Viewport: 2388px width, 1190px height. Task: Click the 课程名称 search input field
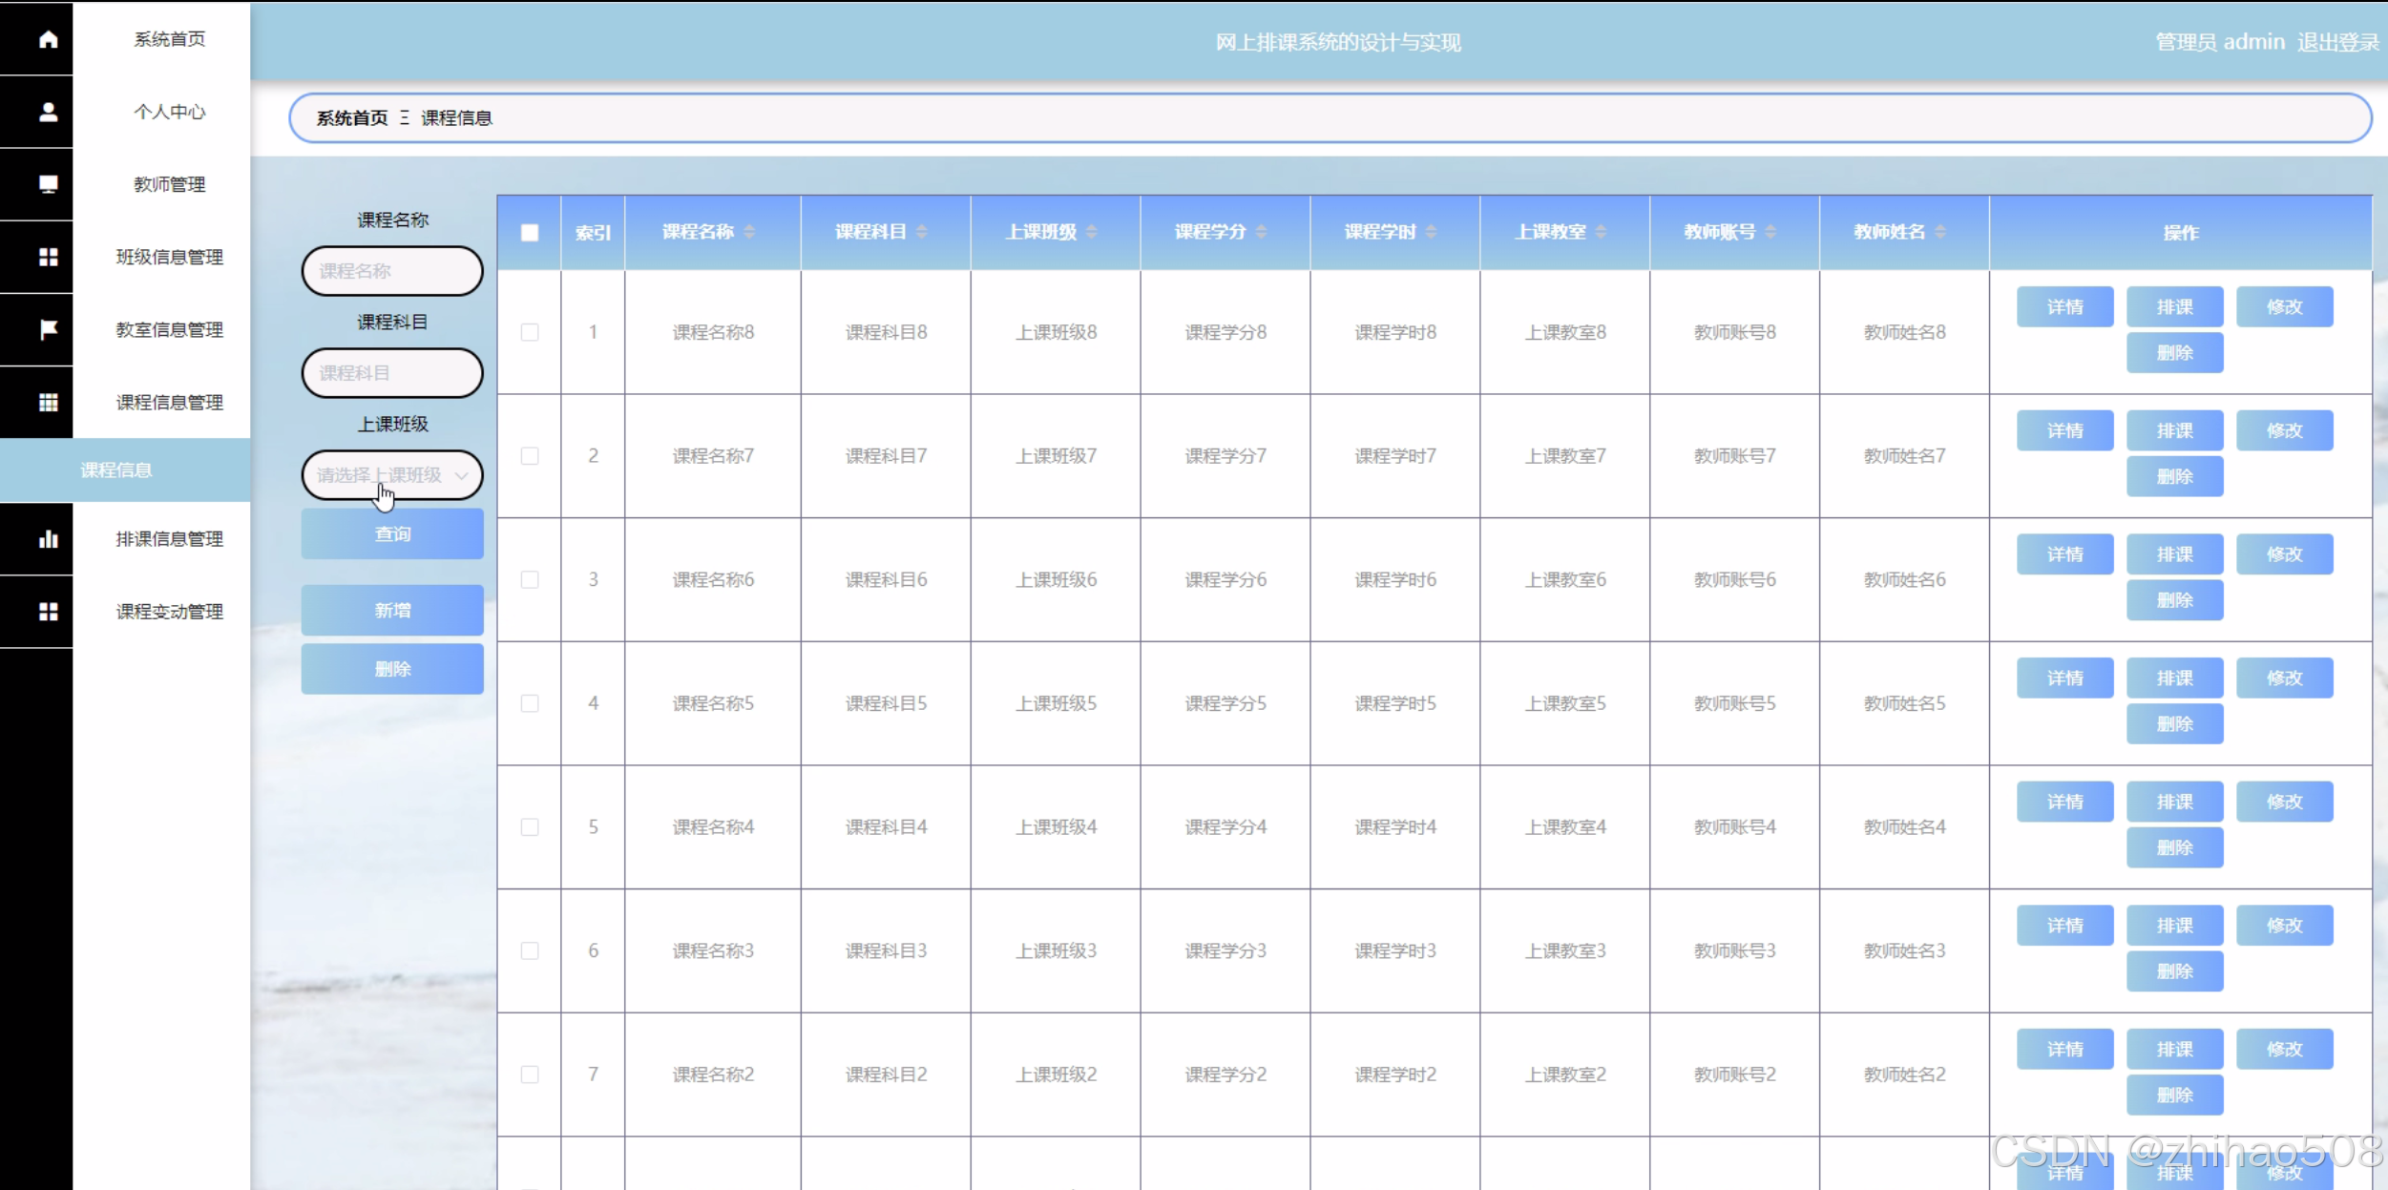click(x=392, y=271)
